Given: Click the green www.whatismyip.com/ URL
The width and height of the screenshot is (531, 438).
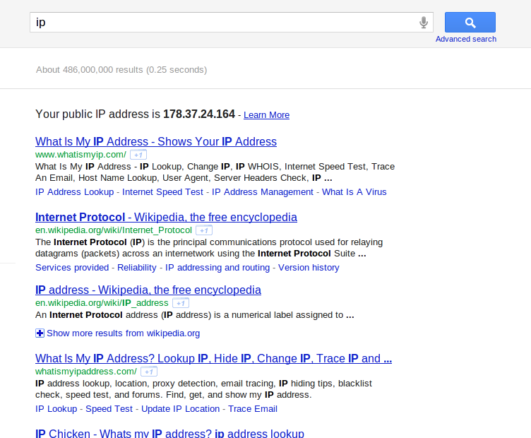Looking at the screenshot, I should (80, 155).
